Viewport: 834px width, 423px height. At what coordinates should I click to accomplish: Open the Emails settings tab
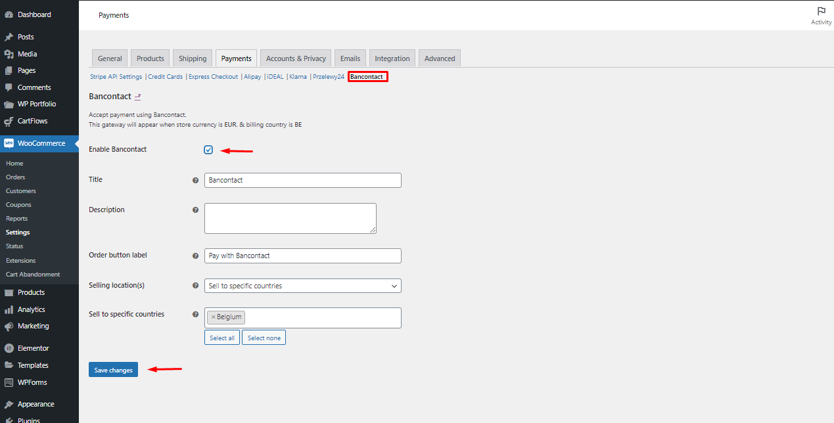350,58
